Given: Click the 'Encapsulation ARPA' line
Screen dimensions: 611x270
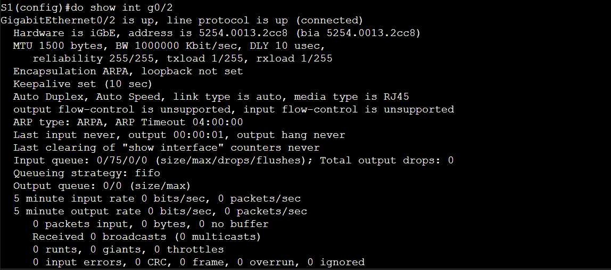Looking at the screenshot, I should tap(128, 71).
